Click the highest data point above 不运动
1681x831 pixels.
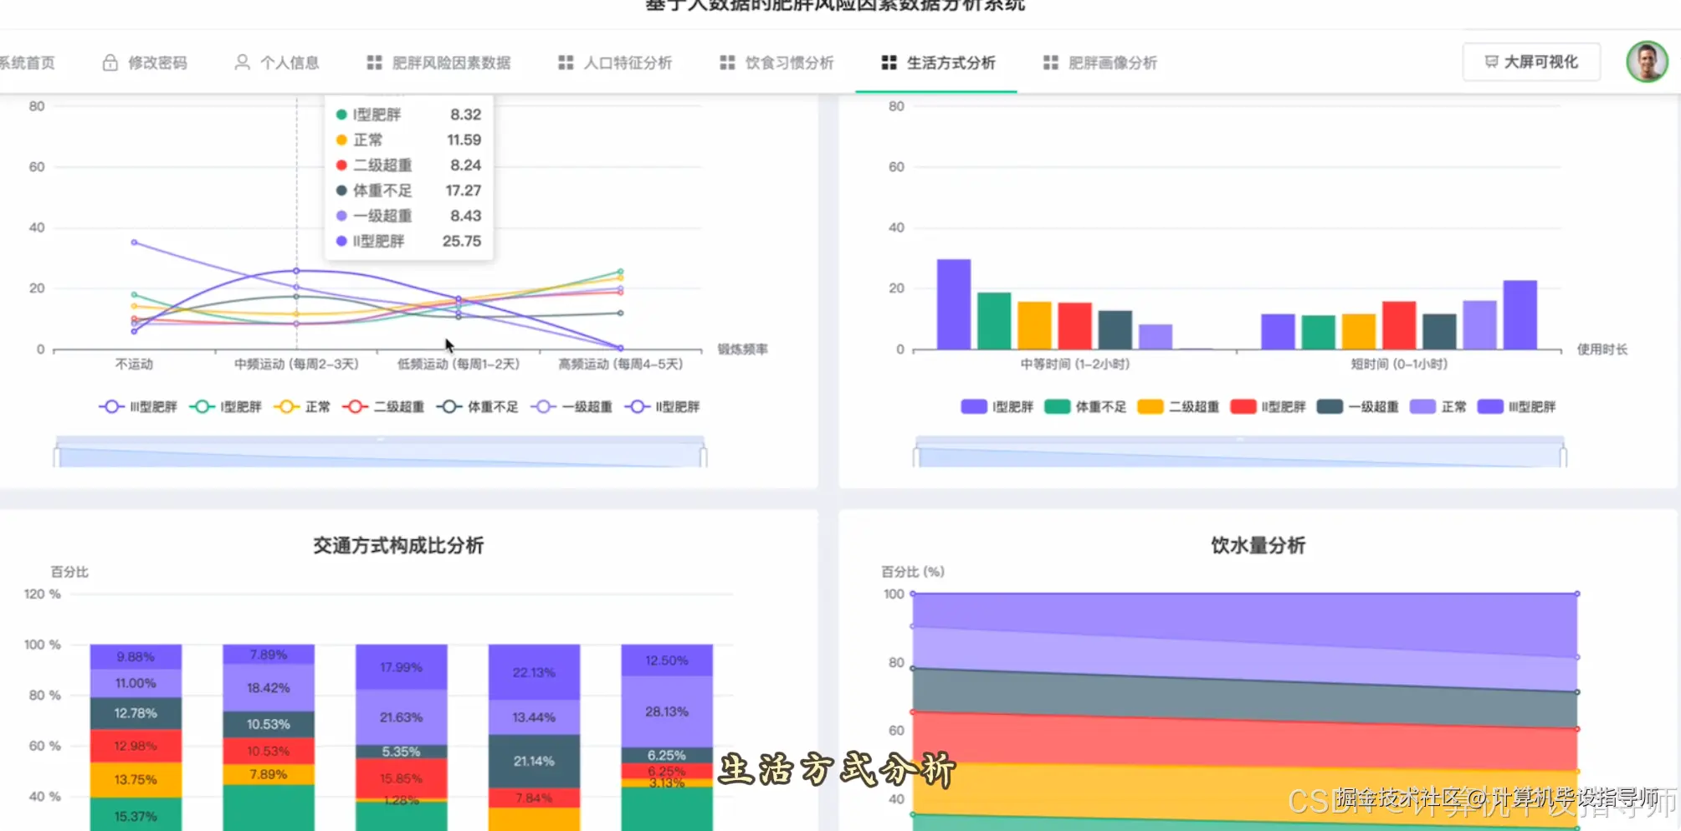[x=135, y=242]
